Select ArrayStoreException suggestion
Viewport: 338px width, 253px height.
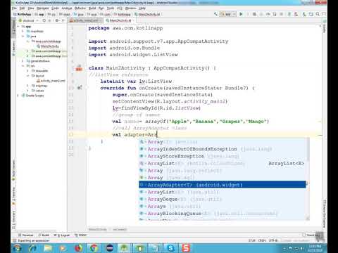pyautogui.click(x=223, y=156)
